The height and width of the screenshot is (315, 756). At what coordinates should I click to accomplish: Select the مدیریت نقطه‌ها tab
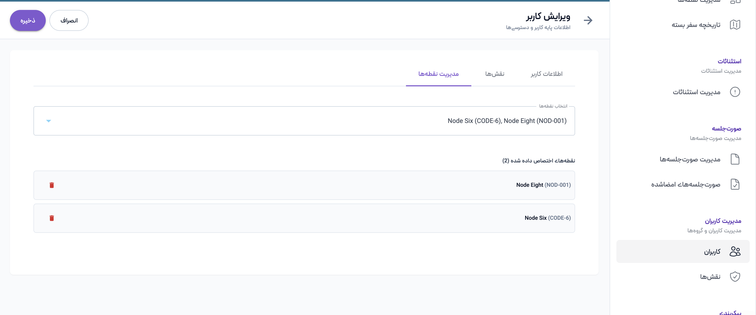coord(438,74)
